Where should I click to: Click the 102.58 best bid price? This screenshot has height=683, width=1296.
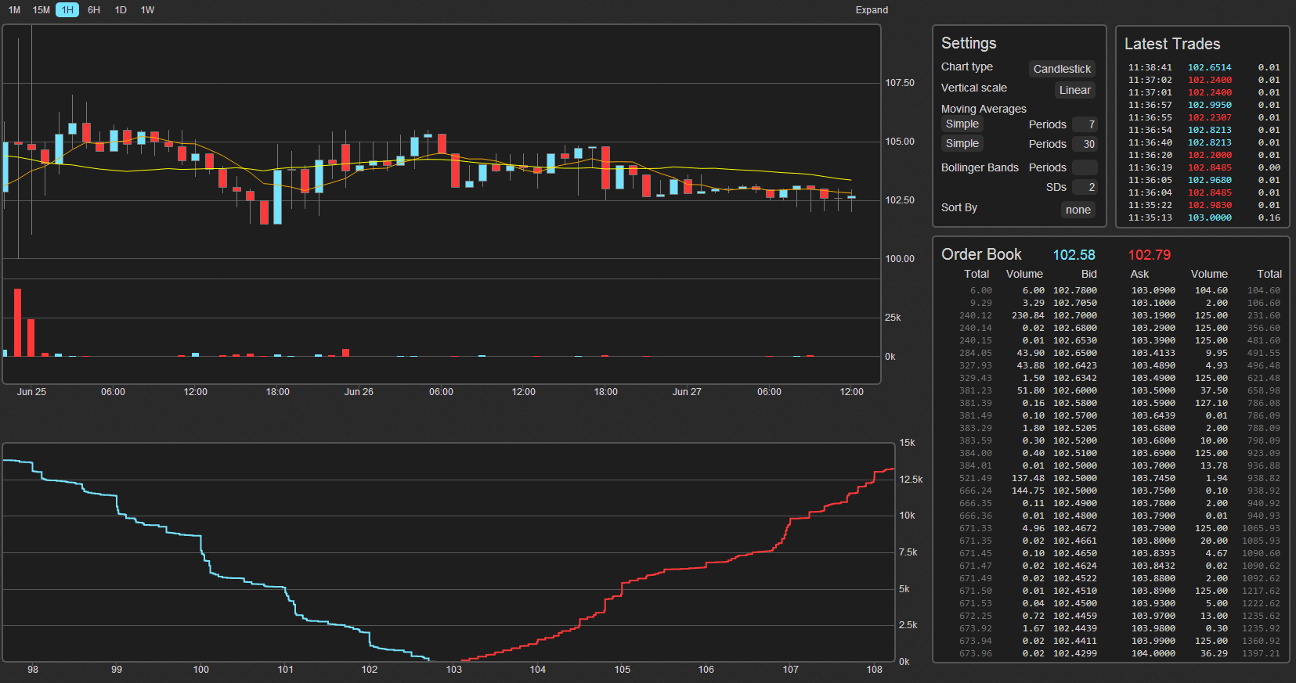tap(1074, 255)
